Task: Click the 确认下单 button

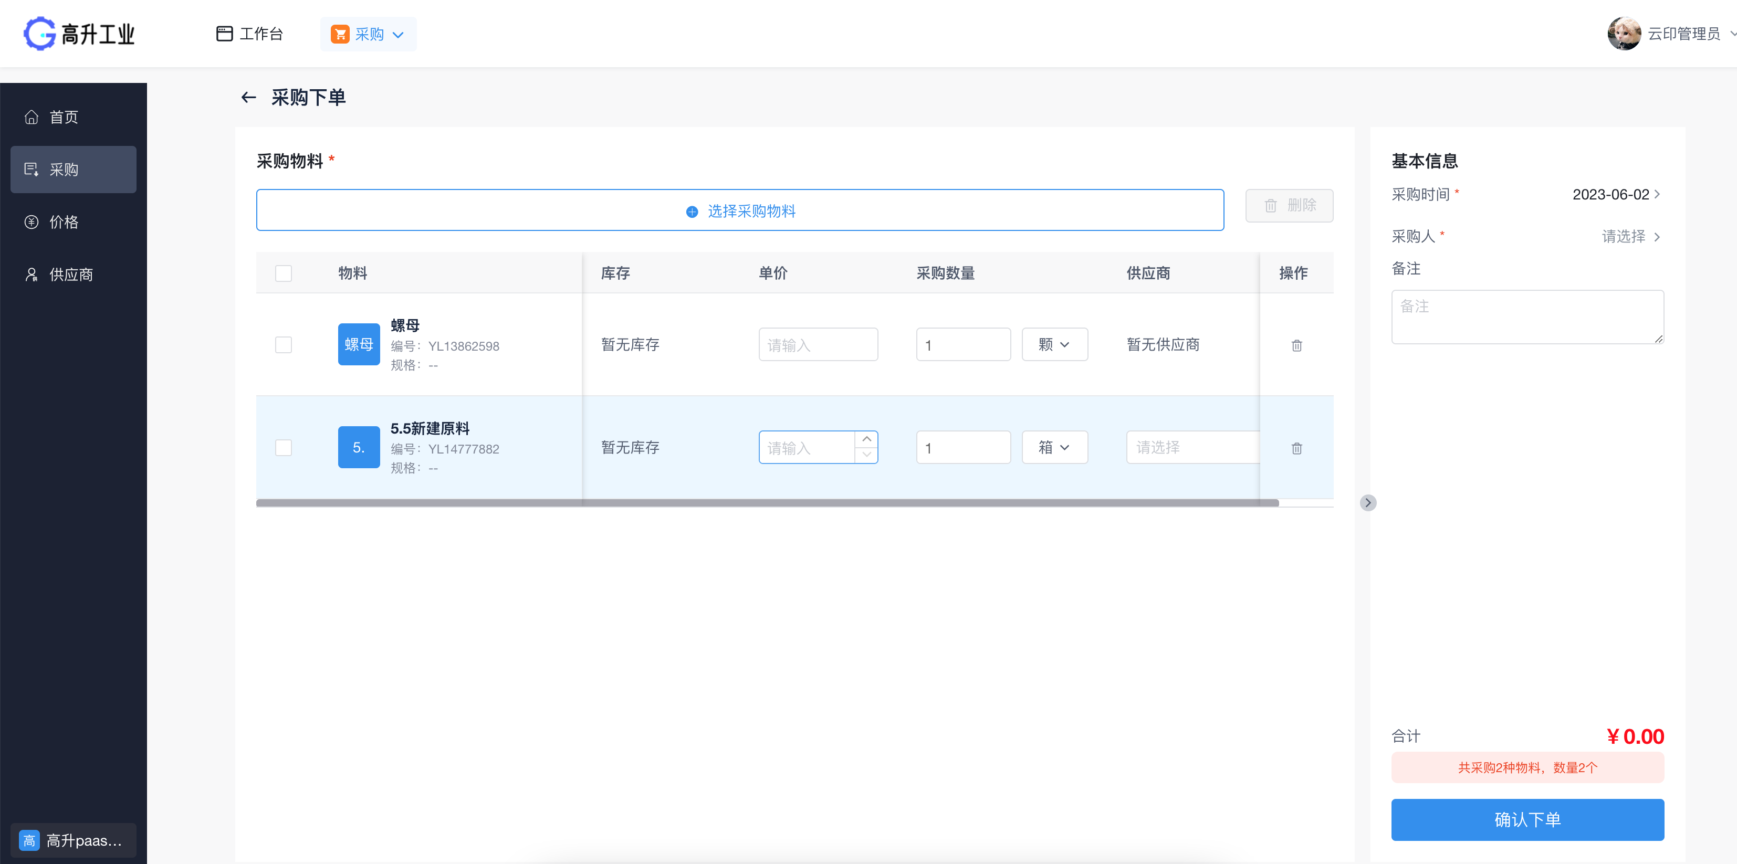Action: 1527,819
